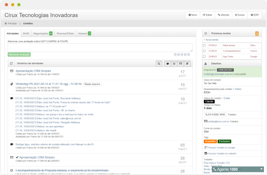
Task: Click the Adicionar anotação button
Action: [19, 54]
